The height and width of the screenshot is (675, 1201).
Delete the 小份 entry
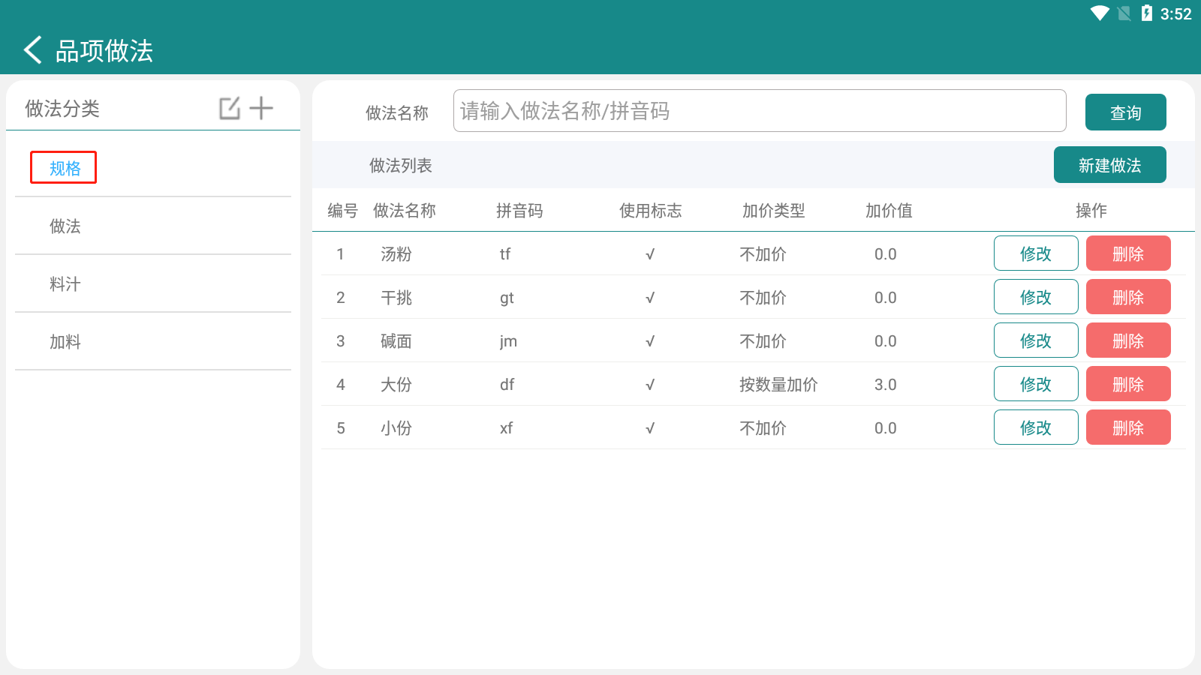[1127, 427]
